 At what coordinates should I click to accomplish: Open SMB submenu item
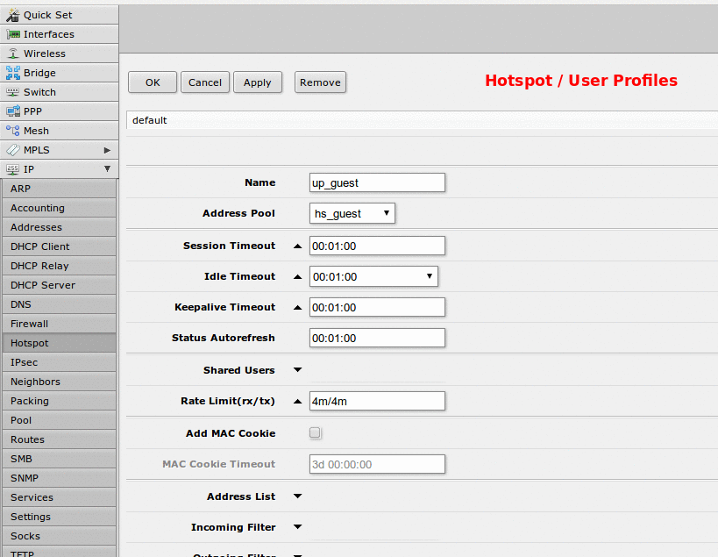click(60, 459)
